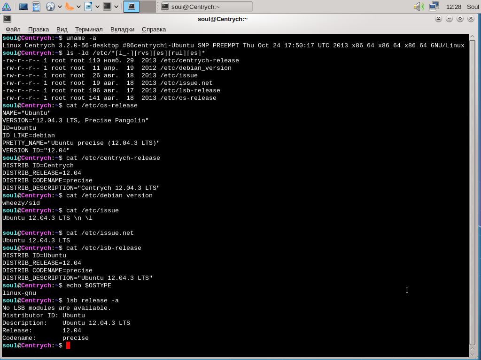Click the 'uname -a' command text
The image size is (481, 360).
tap(81, 38)
